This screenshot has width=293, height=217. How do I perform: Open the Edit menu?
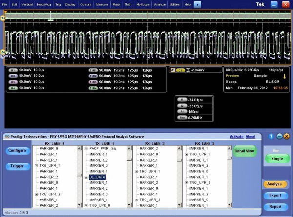tap(14, 5)
